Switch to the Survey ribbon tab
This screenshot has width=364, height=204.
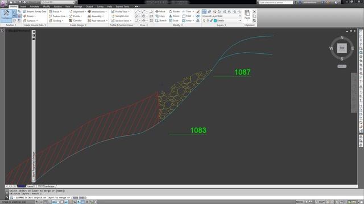coord(100,6)
